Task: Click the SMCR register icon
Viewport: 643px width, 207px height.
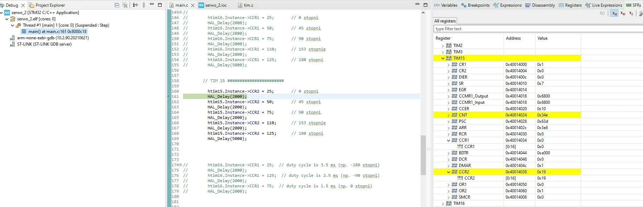Action: coord(454,197)
